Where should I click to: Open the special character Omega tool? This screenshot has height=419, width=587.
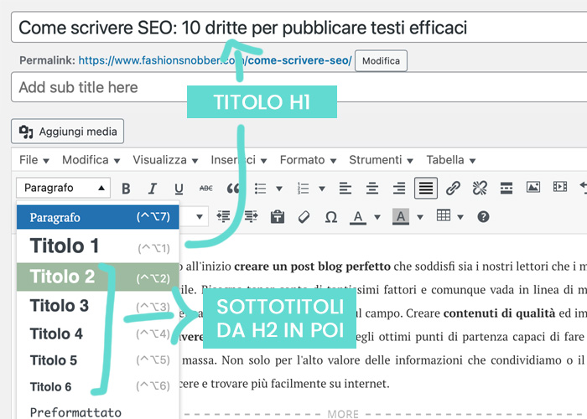(x=331, y=217)
